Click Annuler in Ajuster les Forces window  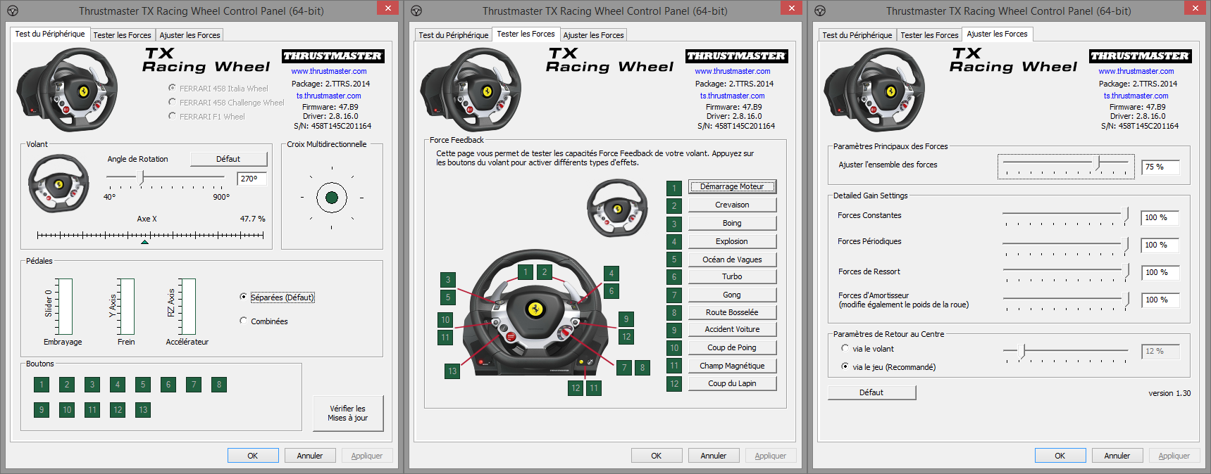pyautogui.click(x=1117, y=456)
